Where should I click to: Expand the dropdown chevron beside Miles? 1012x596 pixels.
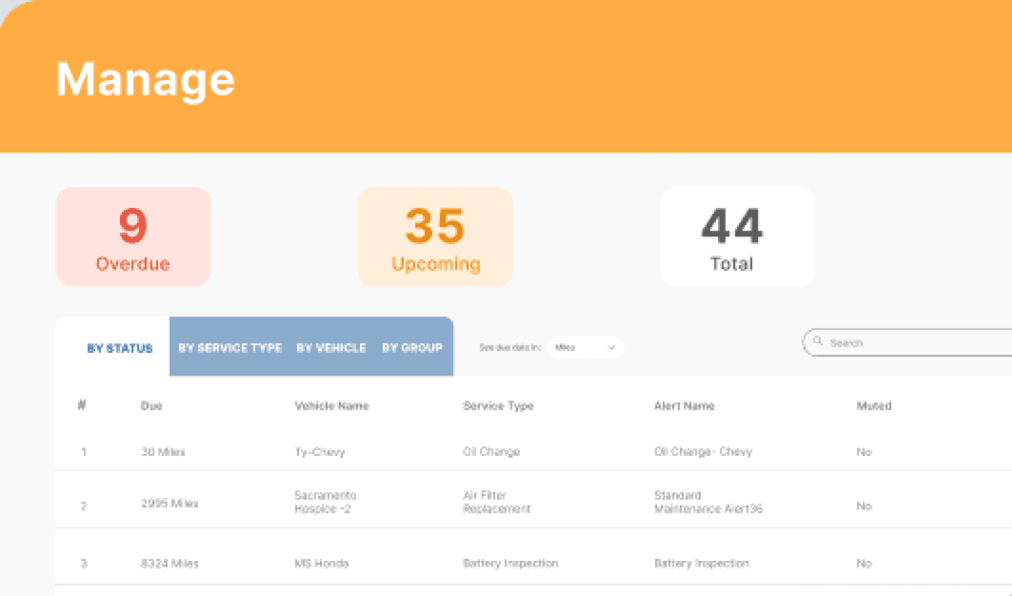[611, 347]
